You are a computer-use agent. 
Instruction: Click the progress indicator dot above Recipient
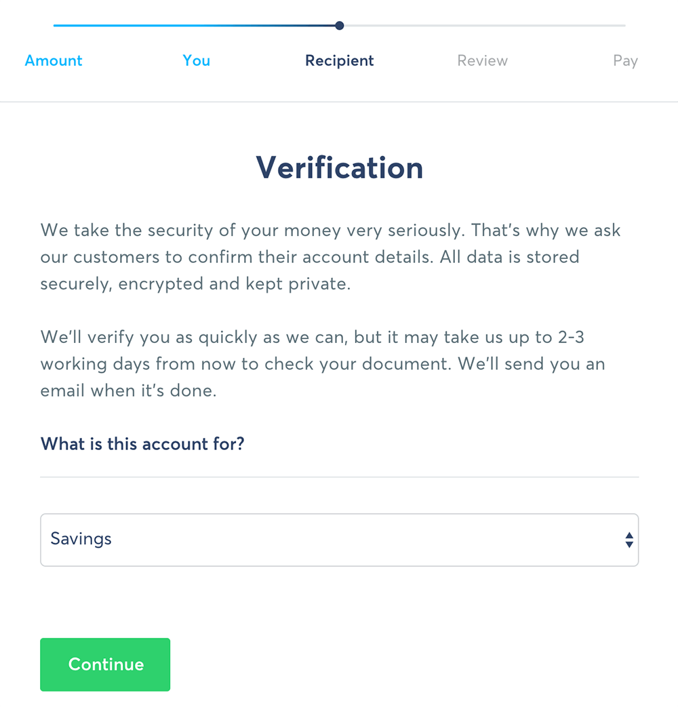[340, 26]
